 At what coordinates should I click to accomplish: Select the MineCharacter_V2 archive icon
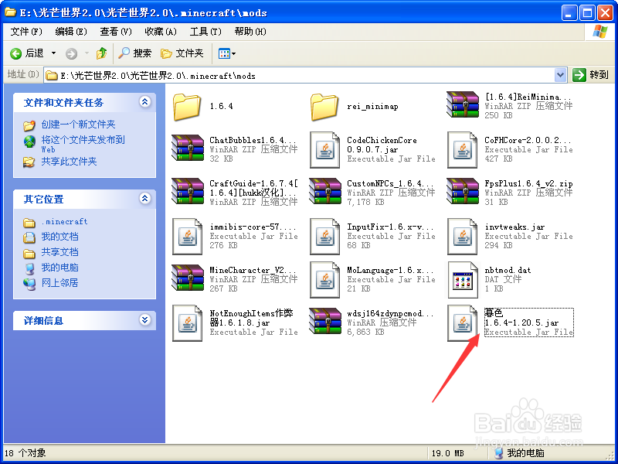[x=188, y=278]
